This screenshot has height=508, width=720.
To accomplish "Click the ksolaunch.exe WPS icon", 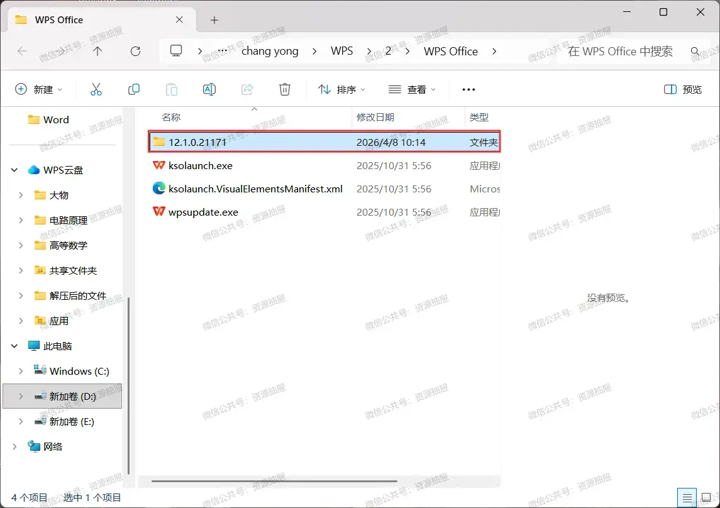I will tap(159, 165).
